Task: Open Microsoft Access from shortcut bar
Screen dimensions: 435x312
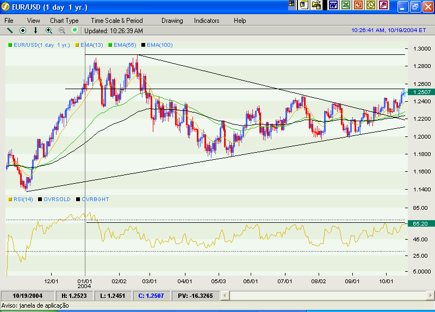Action: pyautogui.click(x=383, y=5)
